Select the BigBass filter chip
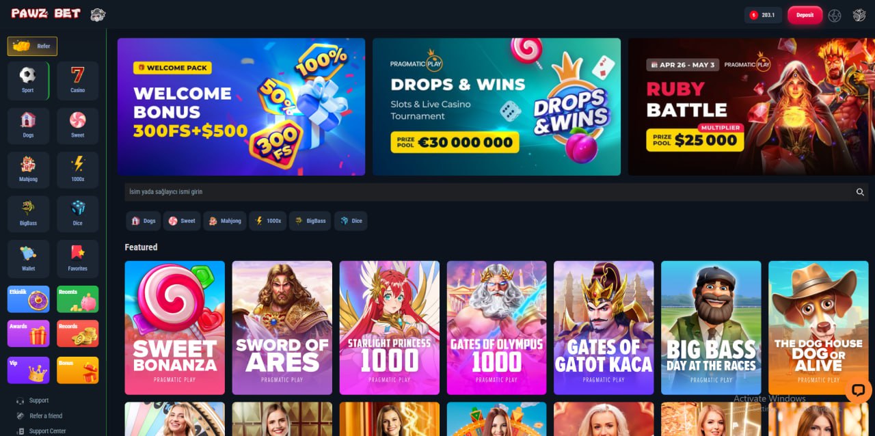Screen dimensions: 875x436 (x=310, y=221)
